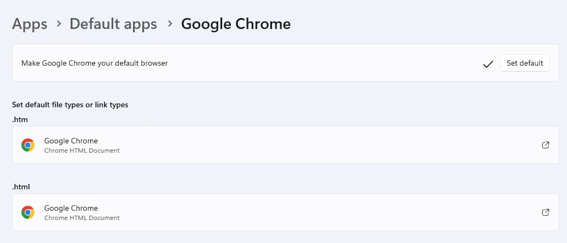Select the Google Chrome name under .htm

click(x=71, y=141)
